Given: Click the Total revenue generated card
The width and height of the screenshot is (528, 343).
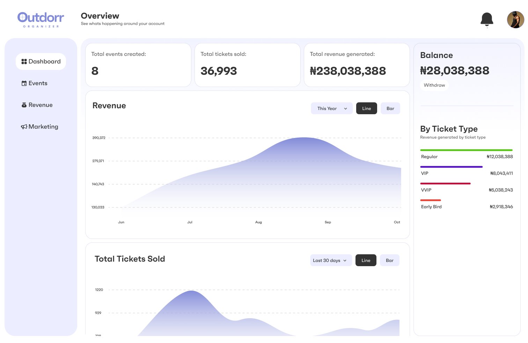Looking at the screenshot, I should 357,65.
